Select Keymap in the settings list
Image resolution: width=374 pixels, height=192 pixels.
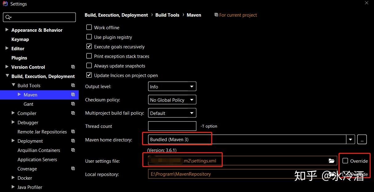(x=20, y=39)
